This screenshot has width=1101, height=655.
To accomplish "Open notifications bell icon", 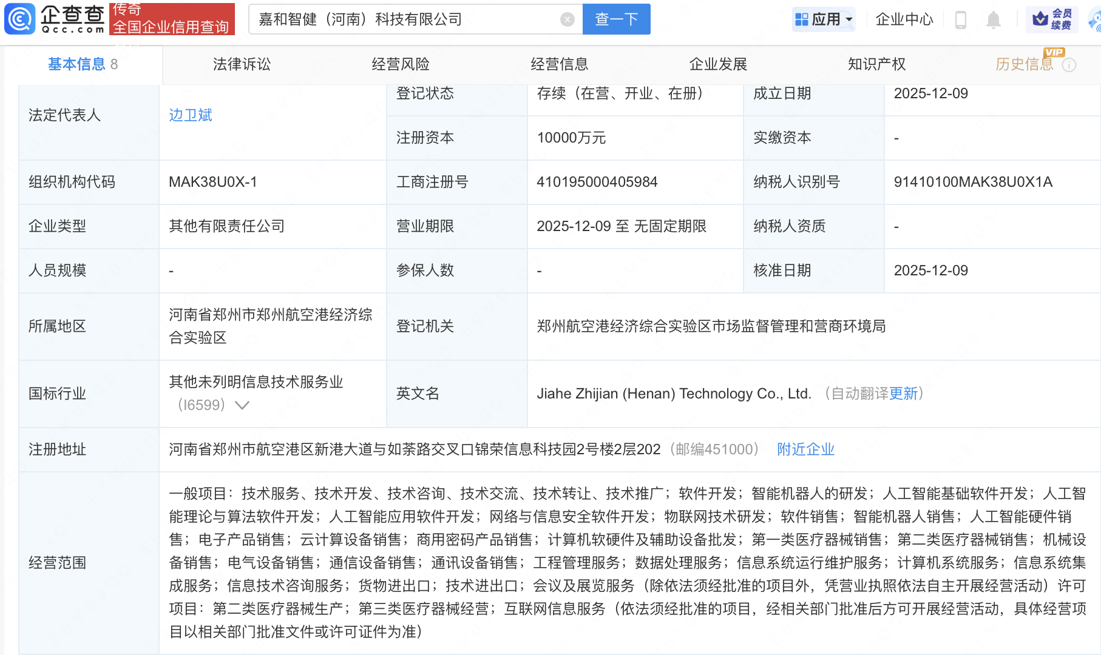I will [x=993, y=20].
